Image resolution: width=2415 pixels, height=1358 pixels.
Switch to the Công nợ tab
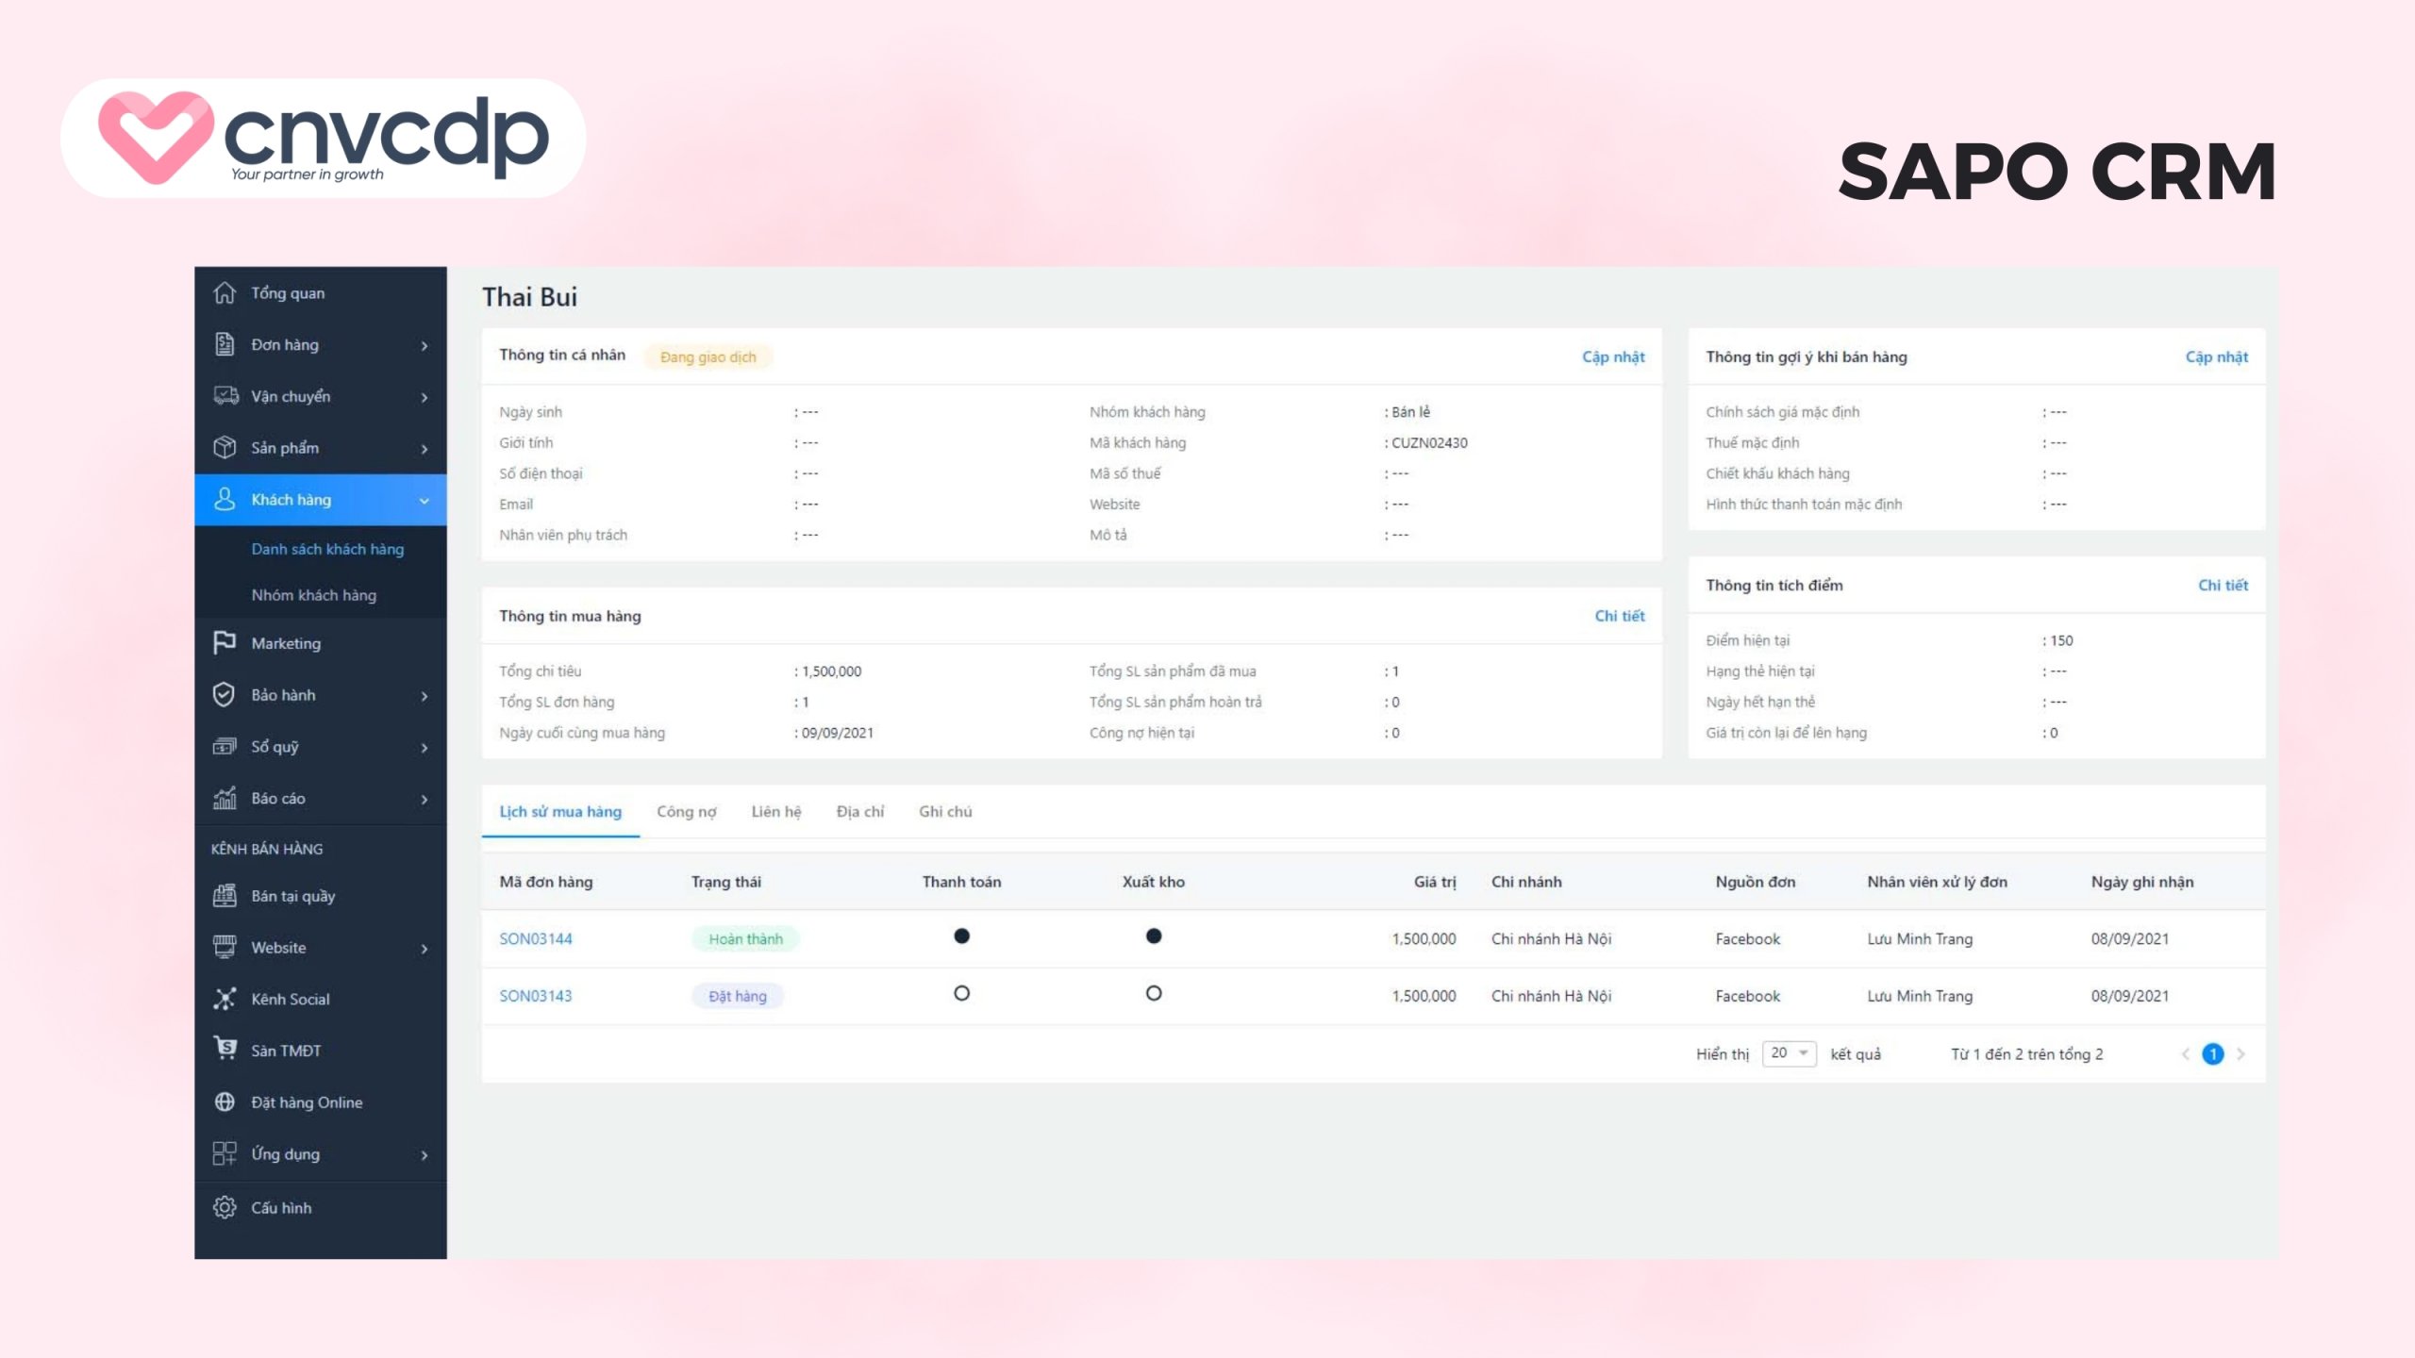click(x=687, y=811)
